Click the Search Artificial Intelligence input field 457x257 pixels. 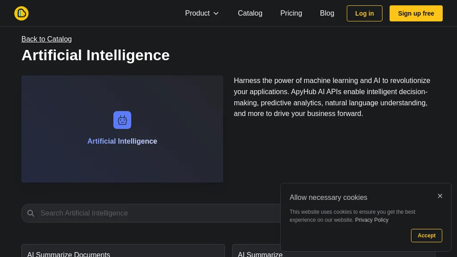point(134,213)
